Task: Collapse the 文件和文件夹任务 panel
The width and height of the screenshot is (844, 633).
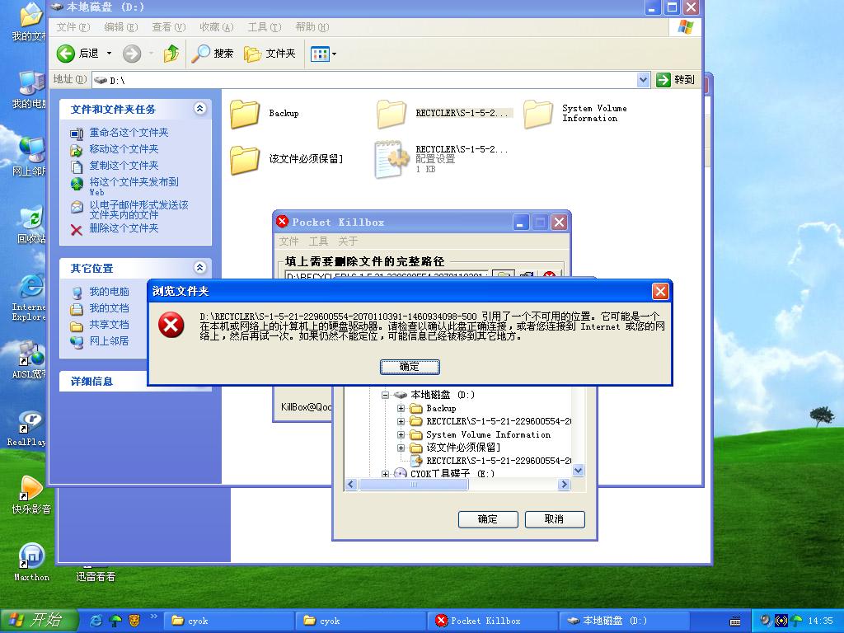Action: [x=199, y=109]
